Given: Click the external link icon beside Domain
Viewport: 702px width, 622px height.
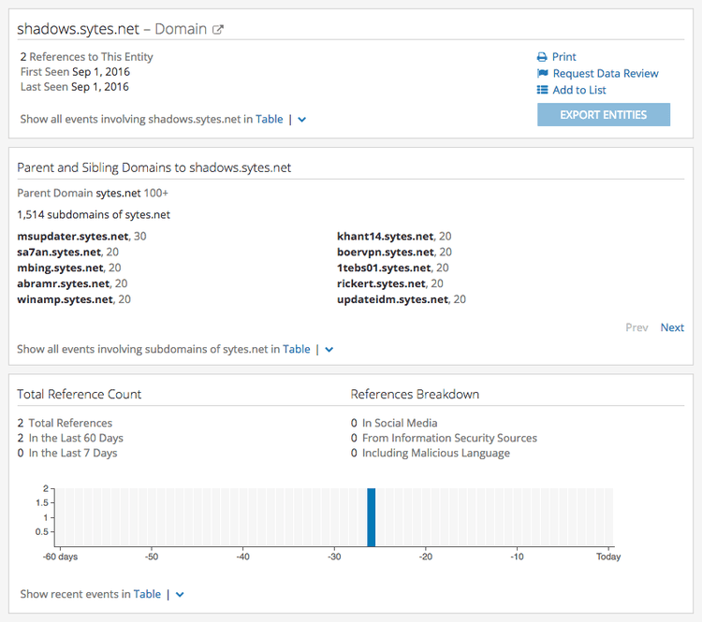Looking at the screenshot, I should (218, 30).
